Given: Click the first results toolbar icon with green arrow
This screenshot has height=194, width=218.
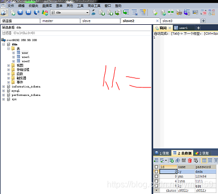Looking at the screenshot, I should click(156, 160).
